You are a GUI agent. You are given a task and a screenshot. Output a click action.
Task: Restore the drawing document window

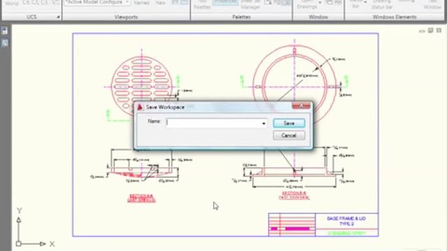click(x=430, y=31)
